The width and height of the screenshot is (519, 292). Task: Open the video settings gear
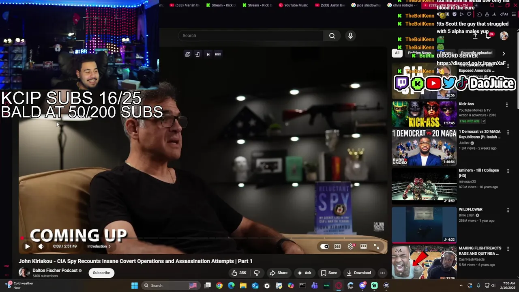click(x=351, y=246)
